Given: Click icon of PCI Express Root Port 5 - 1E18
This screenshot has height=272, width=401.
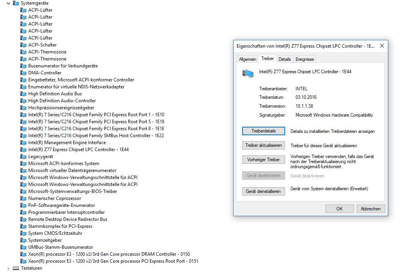Looking at the screenshot, I should click(23, 122).
